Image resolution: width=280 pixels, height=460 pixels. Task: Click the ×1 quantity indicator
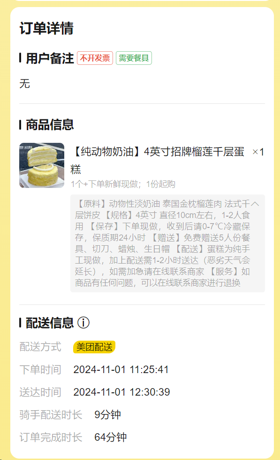(258, 152)
